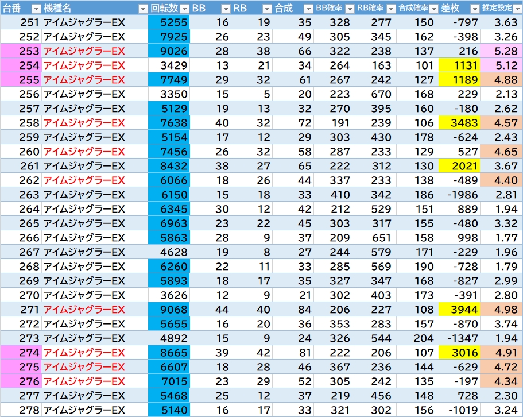Viewport: 523px width, 417px height.
Task: Select 台番 cell 251
Action: [x=21, y=22]
